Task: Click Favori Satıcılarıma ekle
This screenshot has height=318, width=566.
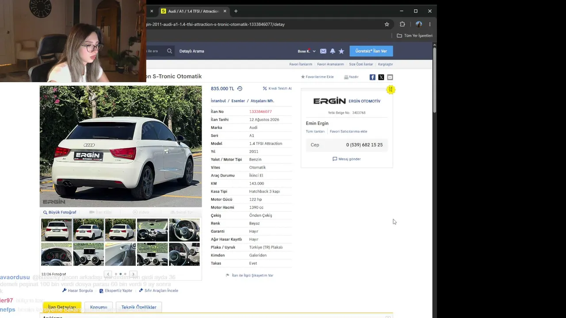Action: [348, 131]
